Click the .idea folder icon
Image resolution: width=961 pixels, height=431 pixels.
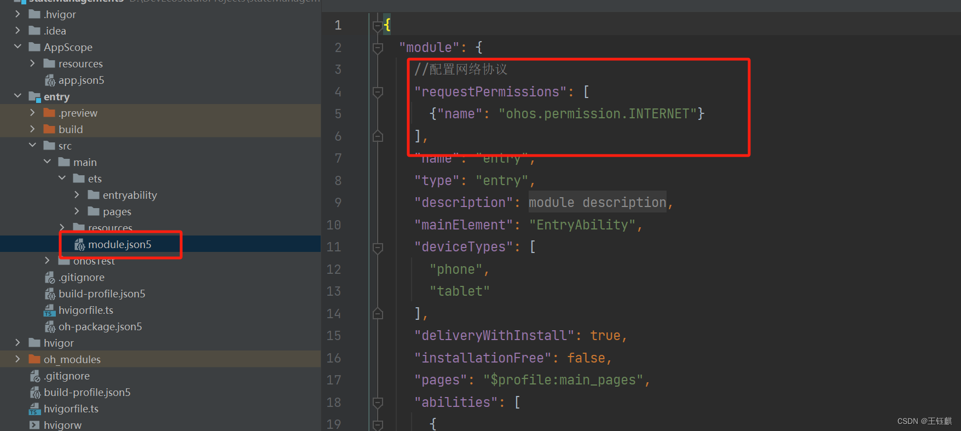34,31
